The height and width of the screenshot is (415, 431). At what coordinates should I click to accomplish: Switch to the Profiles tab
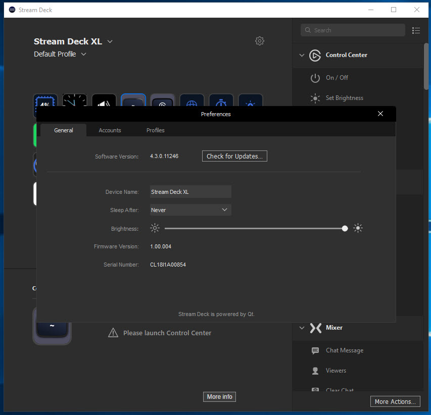tap(155, 130)
